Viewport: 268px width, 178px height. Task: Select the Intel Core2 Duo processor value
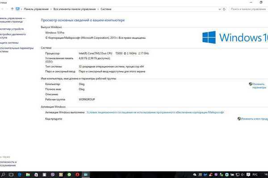[x=113, y=53]
